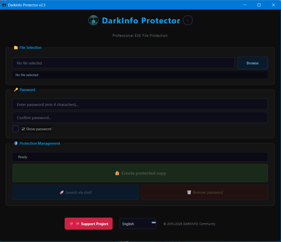Open the round info button beside title
The height and width of the screenshot is (242, 281).
[187, 20]
